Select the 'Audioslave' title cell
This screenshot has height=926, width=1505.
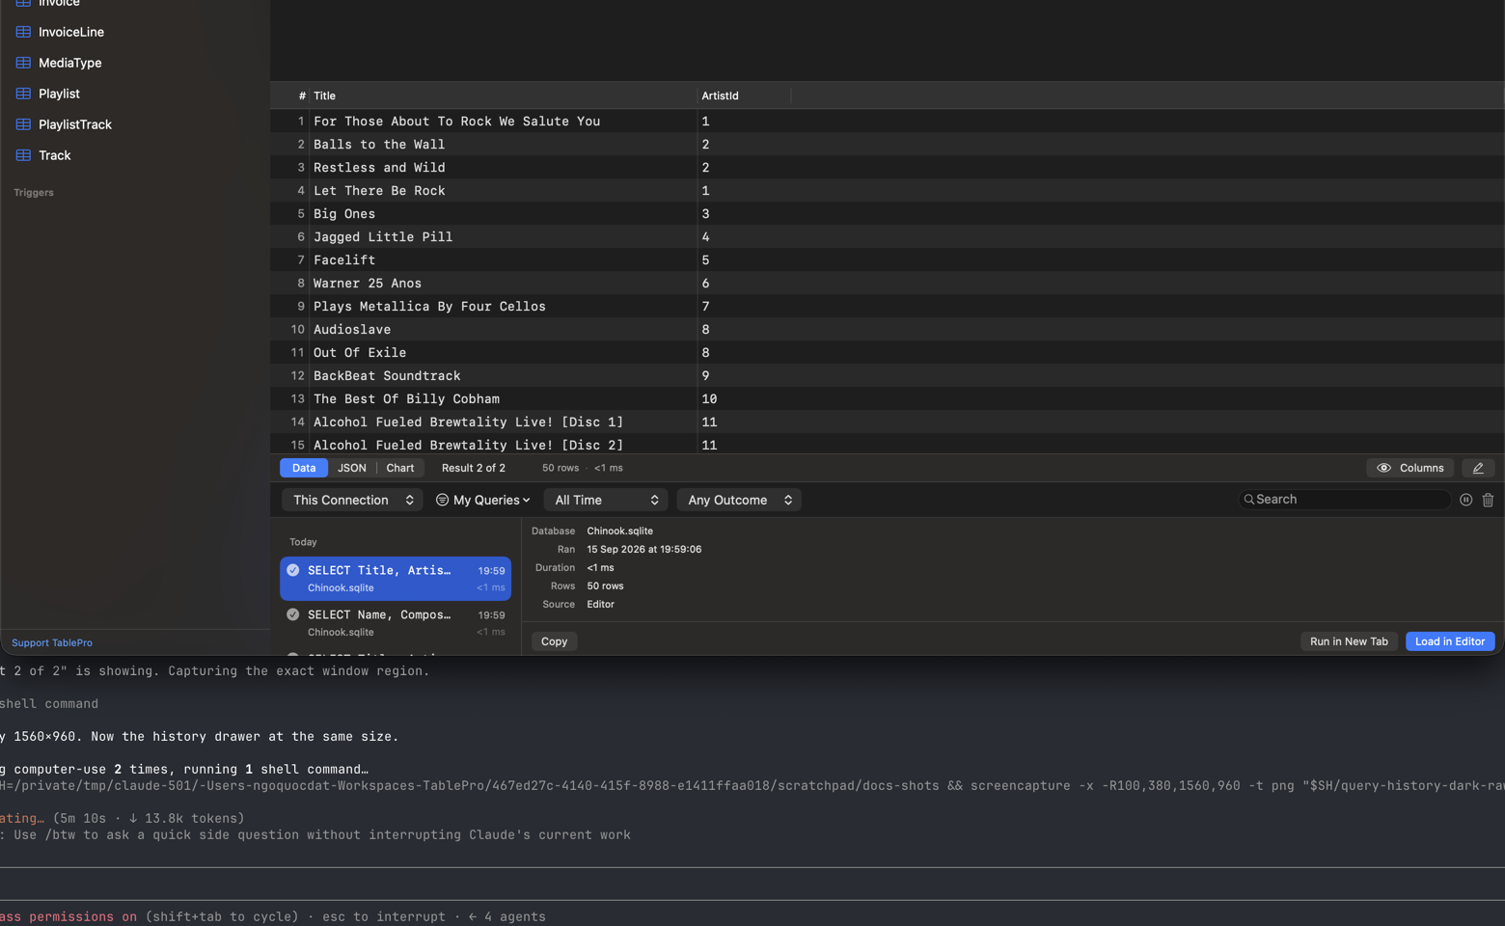coord(503,330)
